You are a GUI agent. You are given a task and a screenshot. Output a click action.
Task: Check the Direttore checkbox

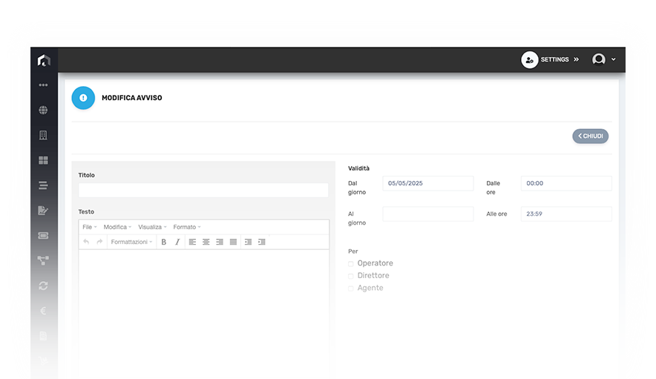tap(351, 276)
